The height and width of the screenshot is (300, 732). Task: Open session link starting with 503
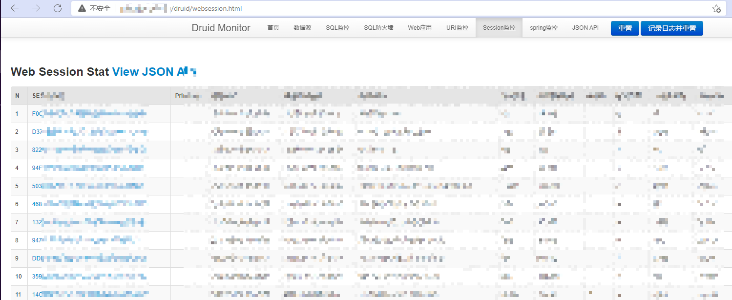click(88, 186)
